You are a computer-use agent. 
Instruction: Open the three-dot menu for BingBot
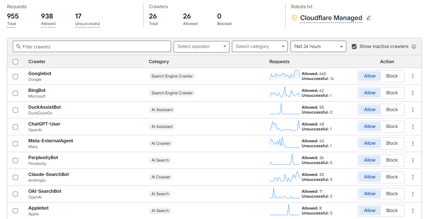(x=413, y=93)
